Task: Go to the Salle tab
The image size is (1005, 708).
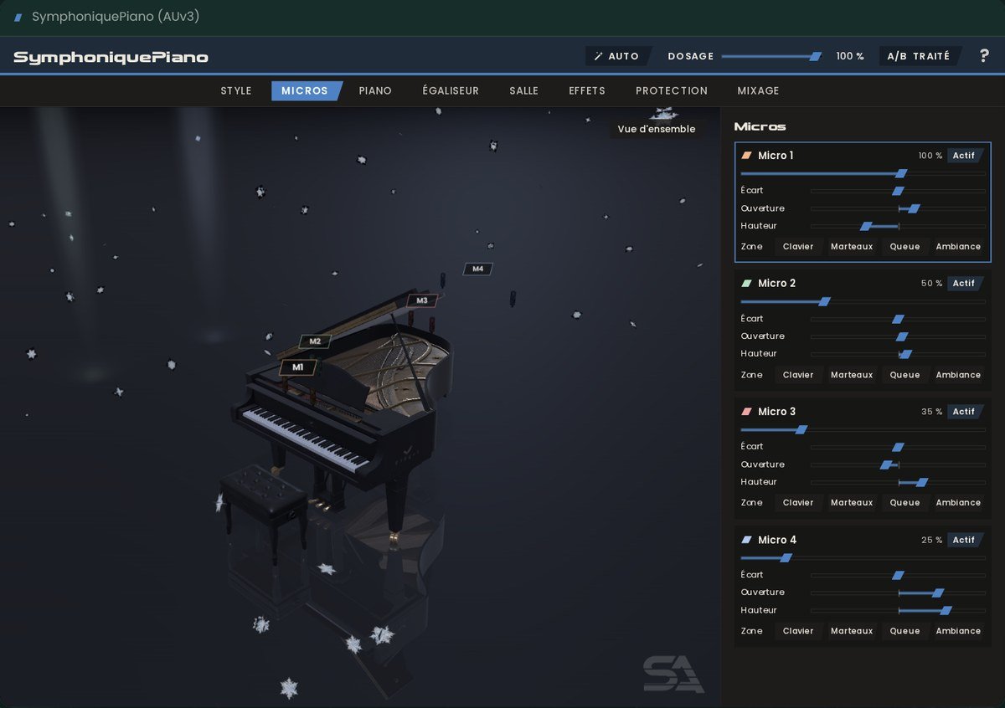Action: pyautogui.click(x=524, y=90)
